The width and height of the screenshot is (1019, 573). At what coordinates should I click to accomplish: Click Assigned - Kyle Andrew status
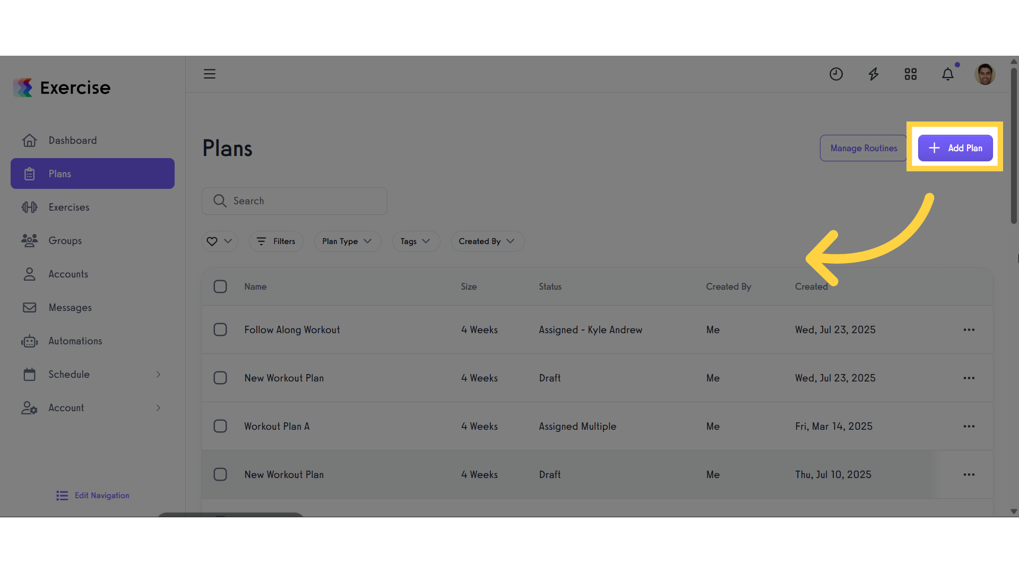590,330
